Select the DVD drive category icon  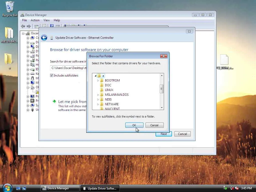pos(32,51)
